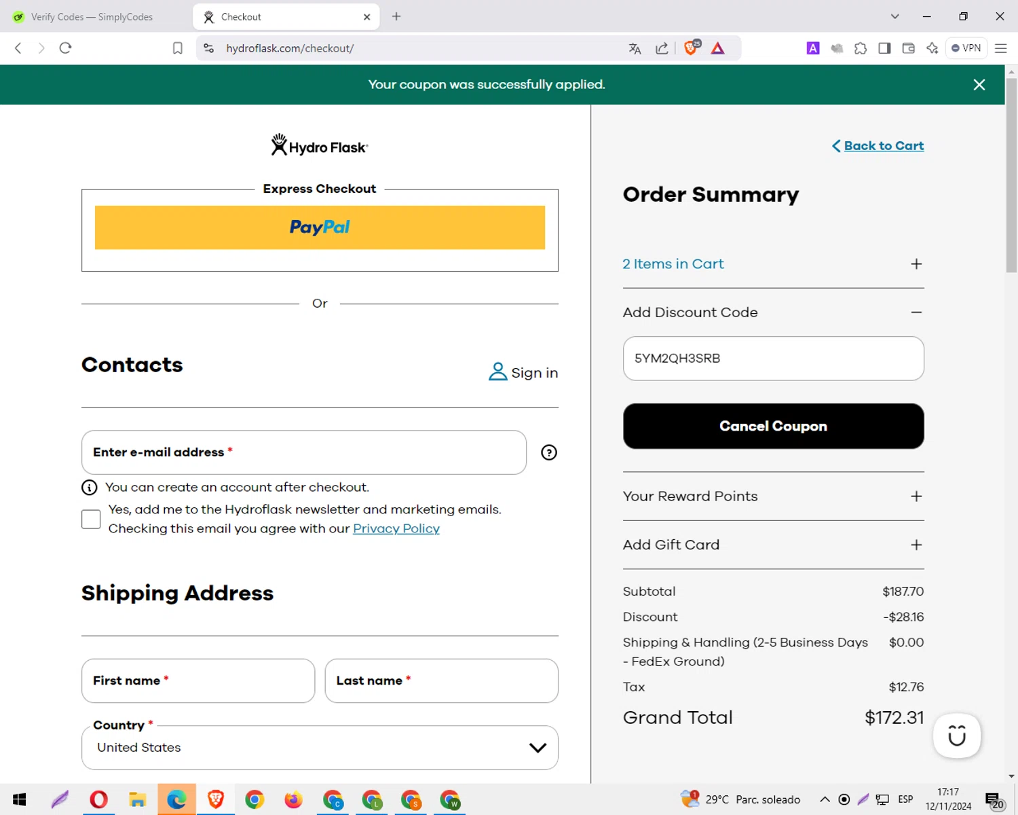Click the email help question mark icon
This screenshot has width=1018, height=815.
click(549, 452)
